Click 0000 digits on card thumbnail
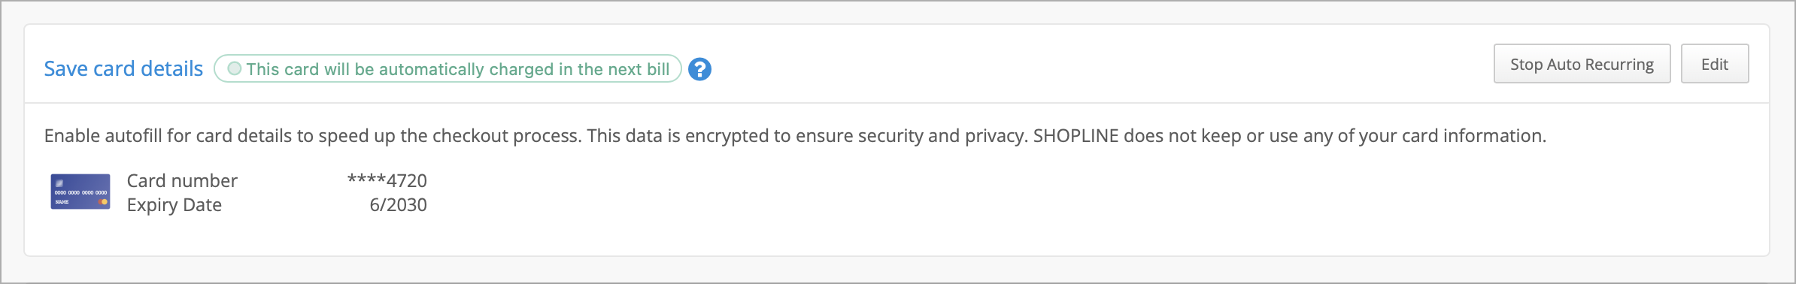Image resolution: width=1796 pixels, height=284 pixels. pos(80,192)
